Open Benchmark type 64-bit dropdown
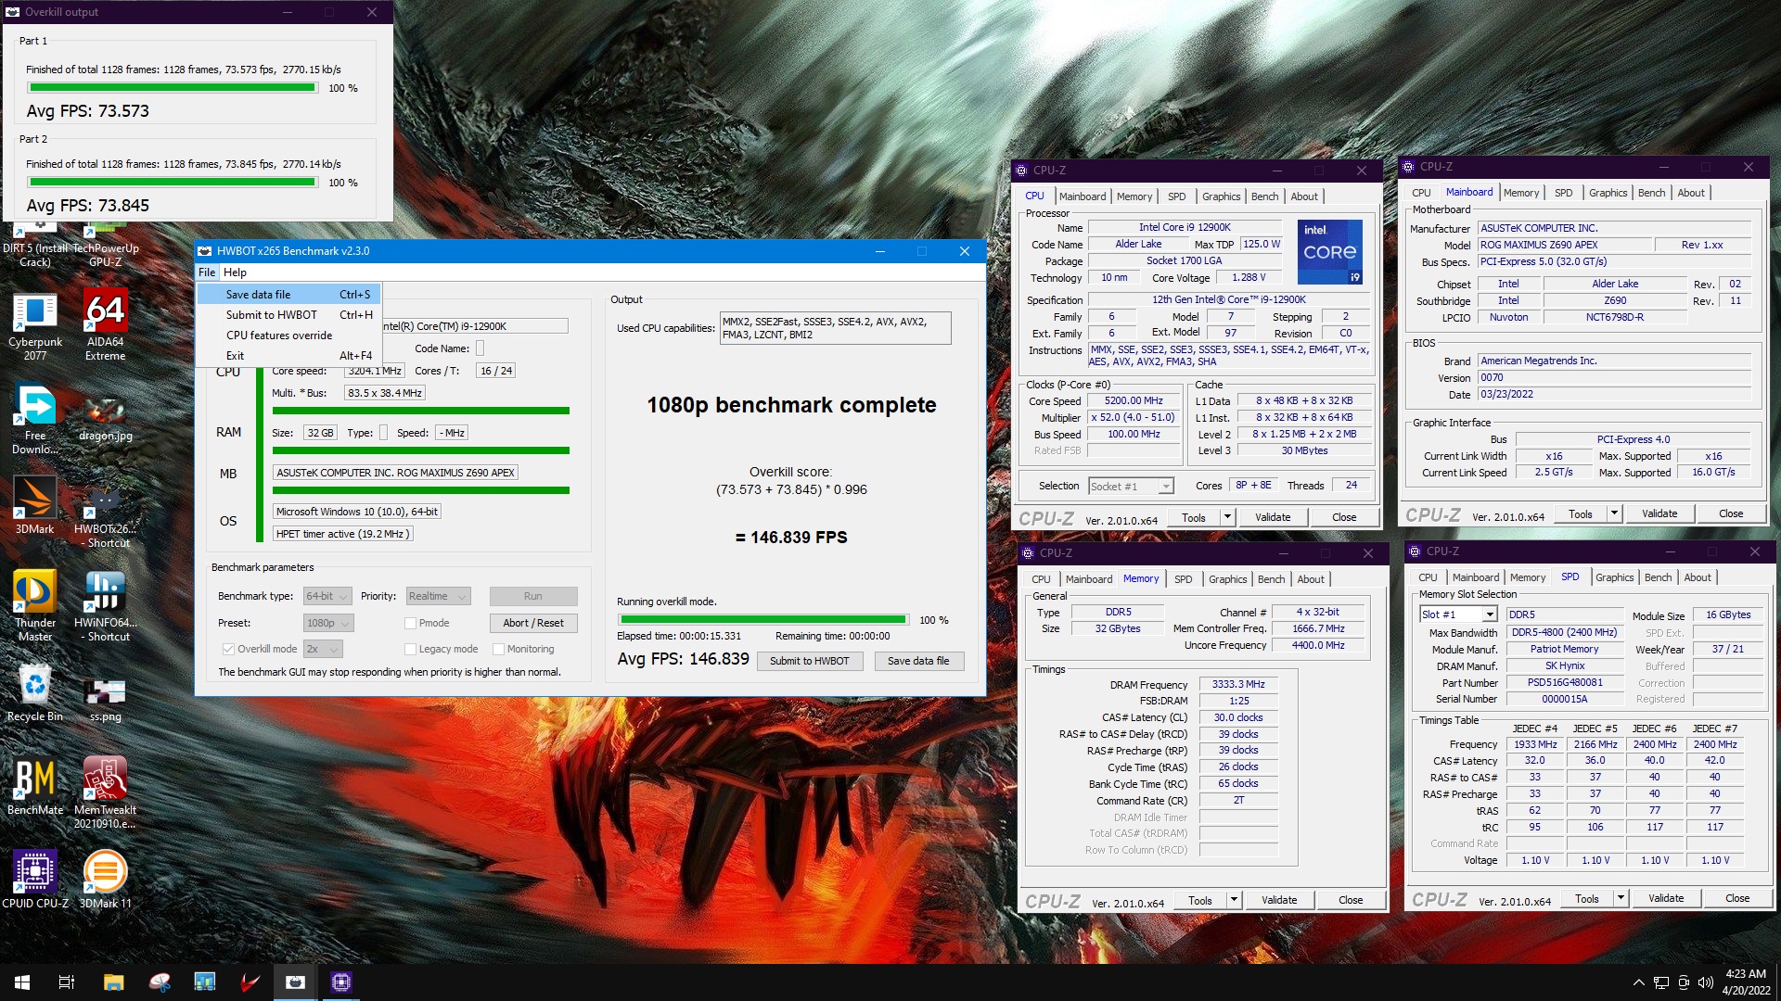Screen dimensions: 1781x1001 (x=327, y=596)
